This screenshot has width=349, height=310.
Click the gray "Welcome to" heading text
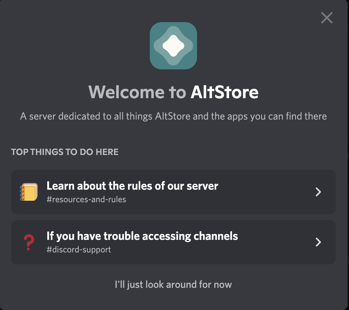(x=137, y=92)
